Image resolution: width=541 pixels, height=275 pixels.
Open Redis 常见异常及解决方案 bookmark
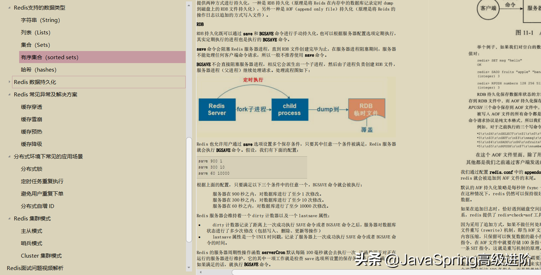(x=46, y=95)
